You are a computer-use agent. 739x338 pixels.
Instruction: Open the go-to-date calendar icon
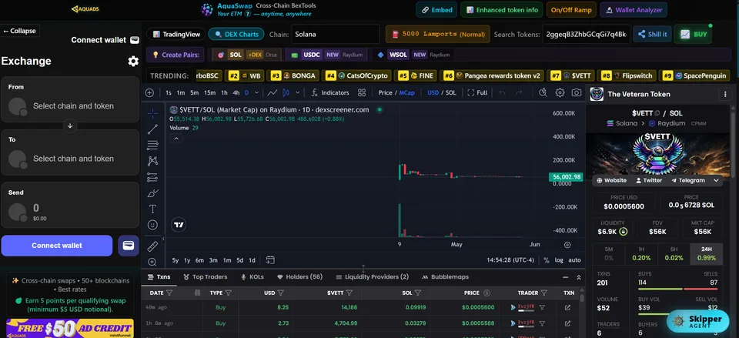(270, 259)
